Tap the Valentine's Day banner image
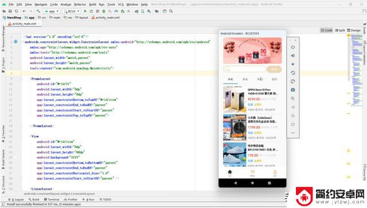Image resolution: width=367 pixels, height=208 pixels. [x=252, y=51]
